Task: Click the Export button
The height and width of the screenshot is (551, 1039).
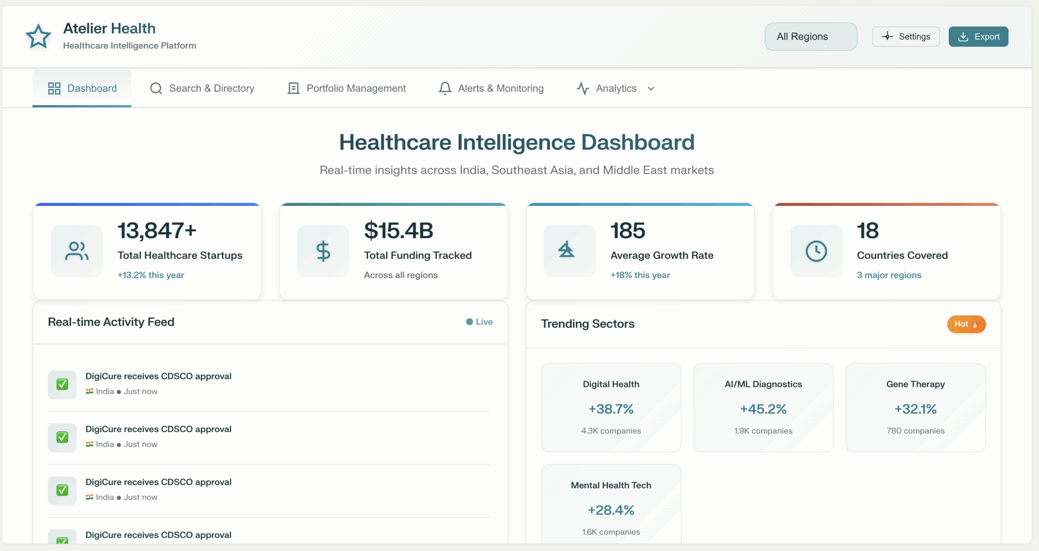Action: click(978, 37)
